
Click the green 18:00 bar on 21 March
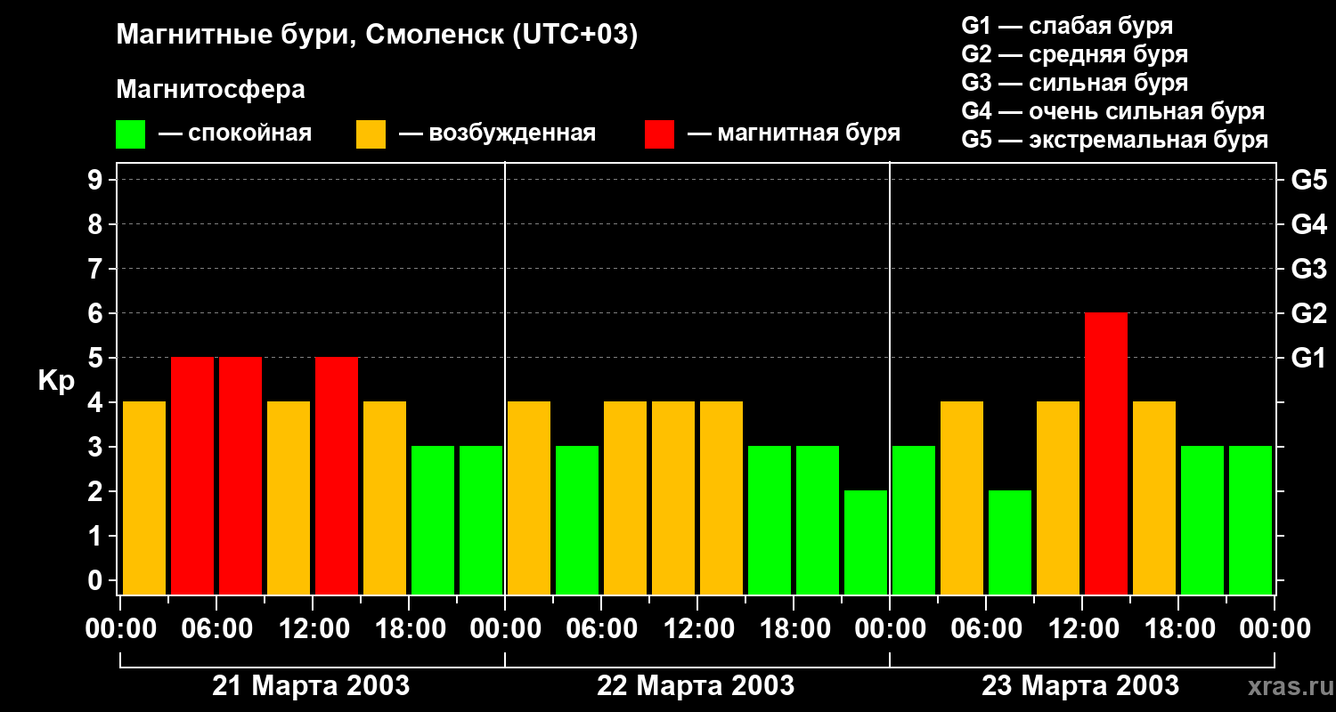tap(433, 521)
